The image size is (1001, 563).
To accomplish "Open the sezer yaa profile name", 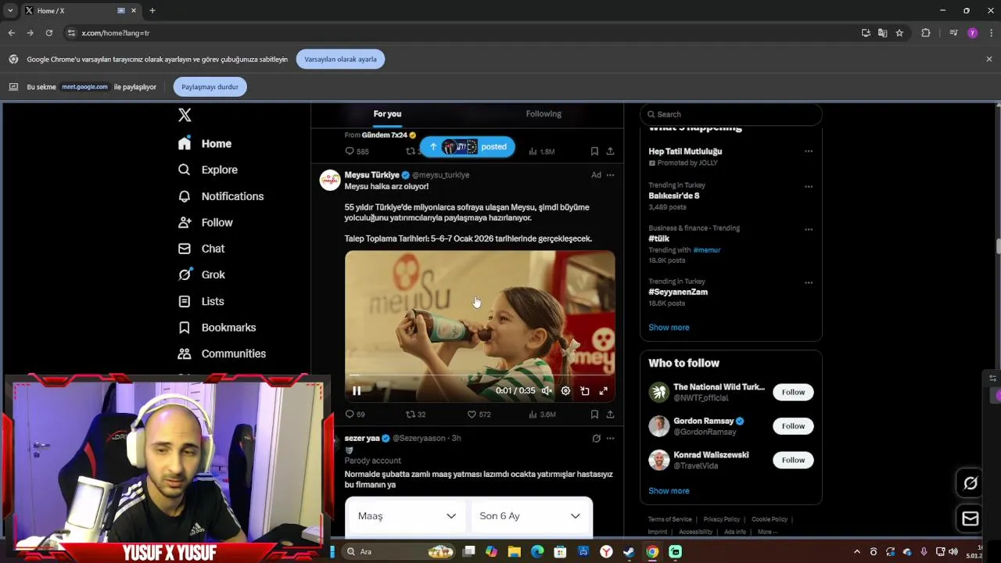I will [x=362, y=439].
